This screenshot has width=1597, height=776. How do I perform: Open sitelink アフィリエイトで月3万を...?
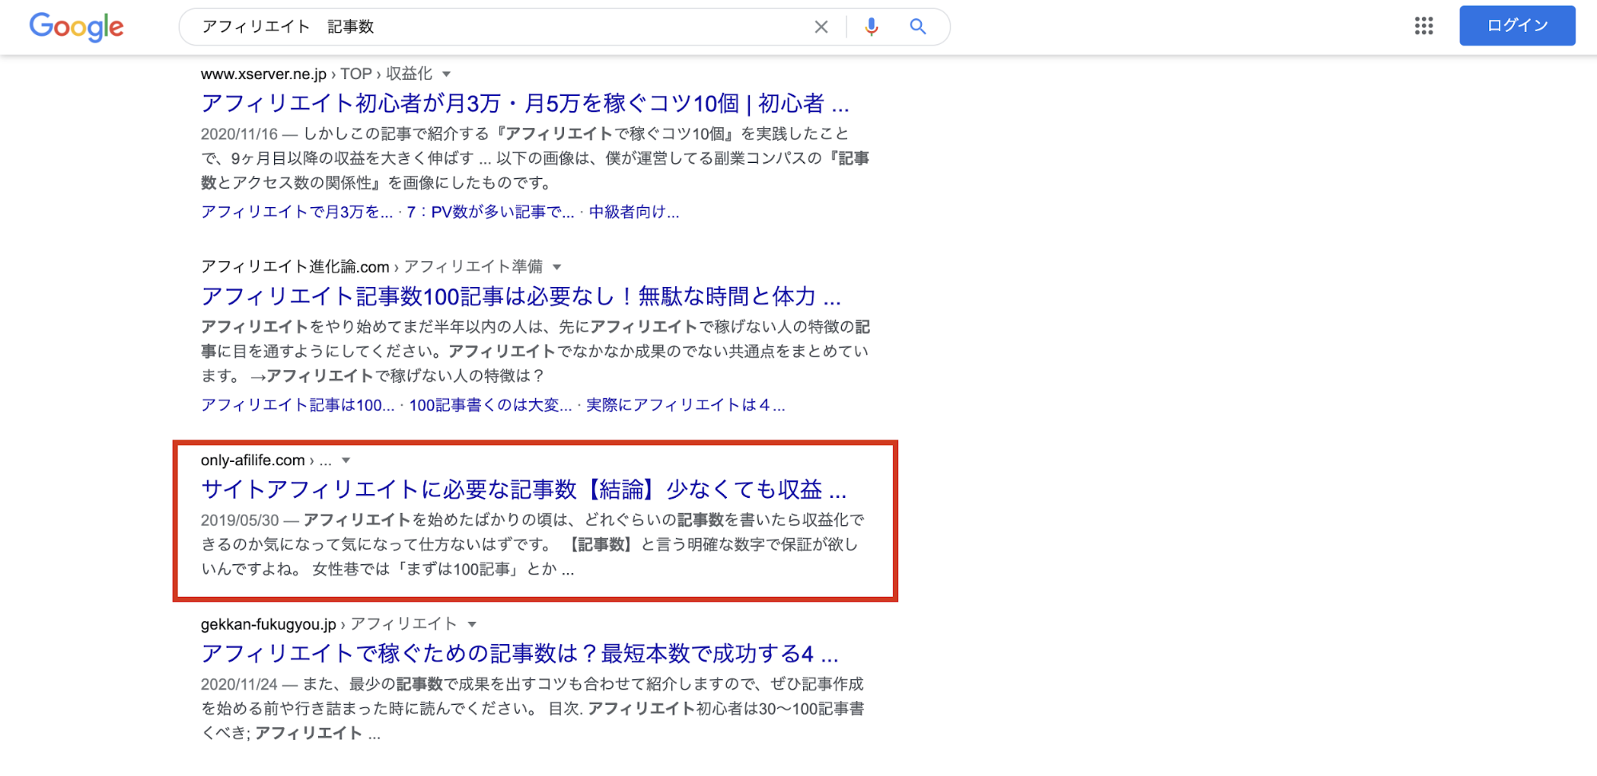click(296, 212)
